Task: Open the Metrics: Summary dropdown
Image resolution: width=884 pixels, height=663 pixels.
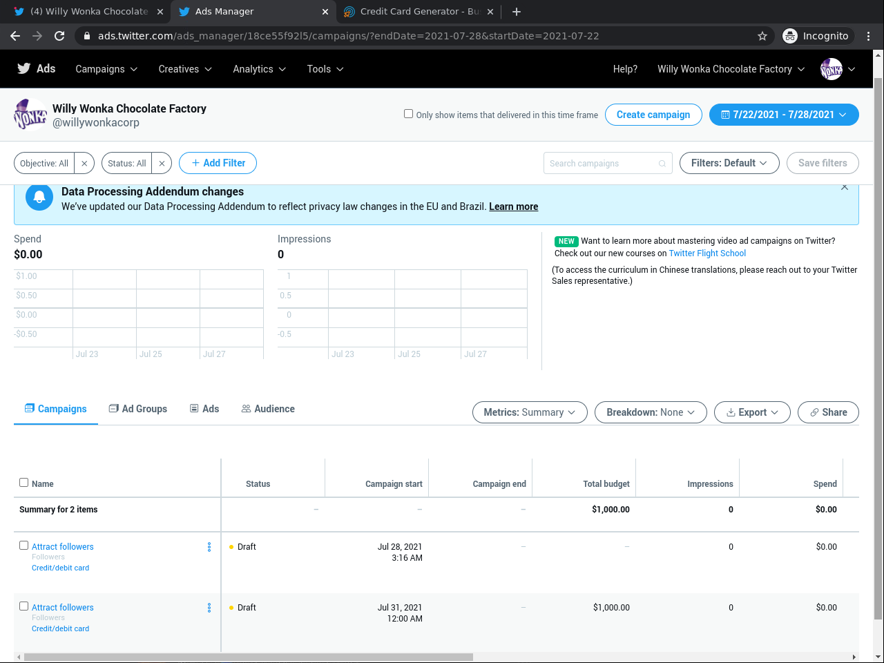Action: tap(530, 412)
